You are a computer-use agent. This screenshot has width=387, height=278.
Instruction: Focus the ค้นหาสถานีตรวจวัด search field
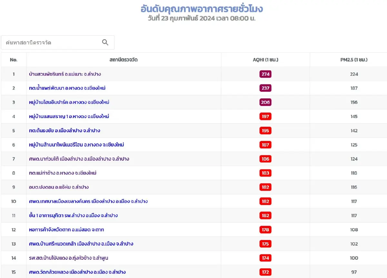click(x=58, y=42)
